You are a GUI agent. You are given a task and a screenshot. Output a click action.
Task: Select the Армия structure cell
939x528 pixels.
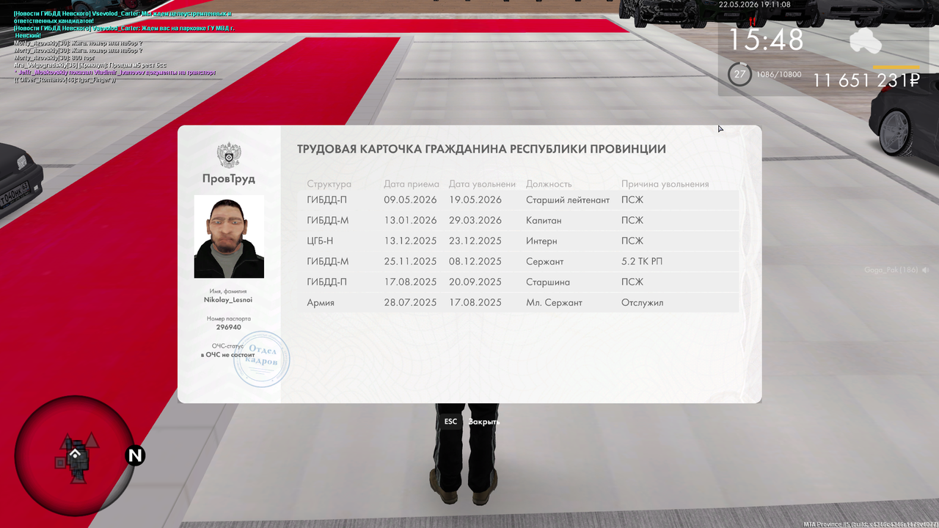[x=321, y=303]
